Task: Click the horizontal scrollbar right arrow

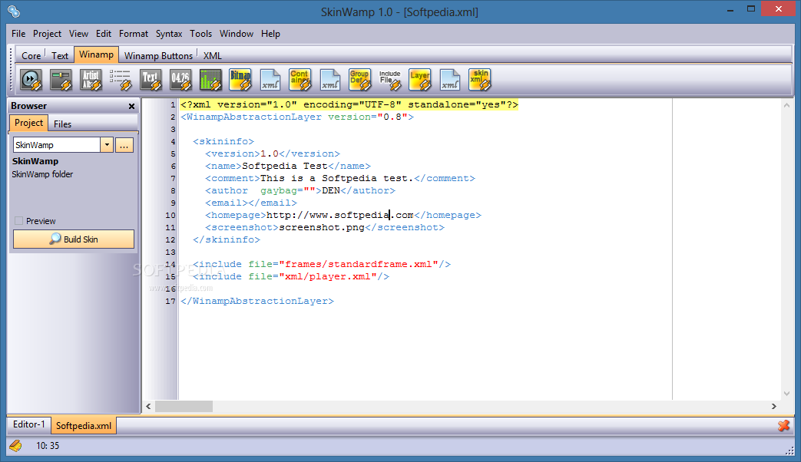Action: coord(773,406)
